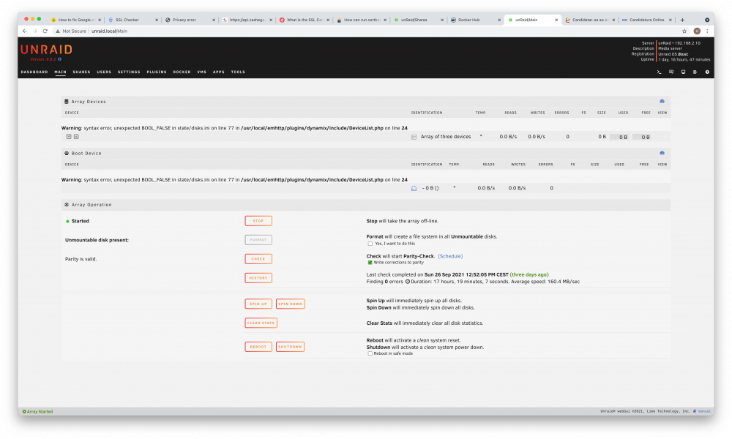Click the Boot Device speedometer toggle icon
Viewport: 732px width, 439px height.
click(x=662, y=153)
